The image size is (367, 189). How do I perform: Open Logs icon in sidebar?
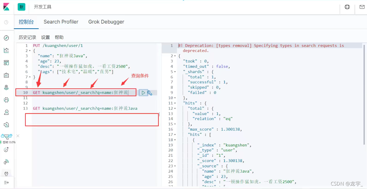click(x=6, y=125)
